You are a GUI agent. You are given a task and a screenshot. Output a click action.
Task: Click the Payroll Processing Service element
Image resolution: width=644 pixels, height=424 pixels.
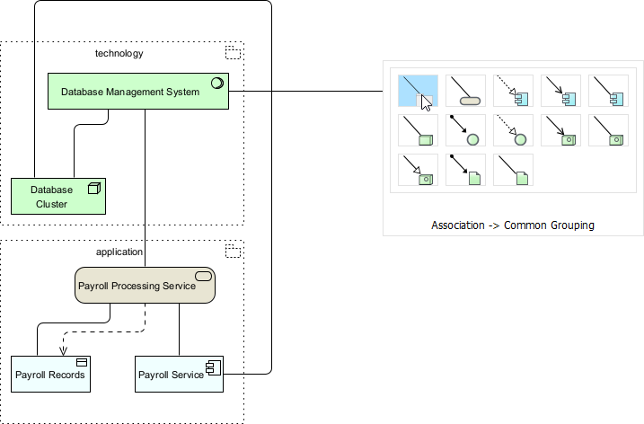pyautogui.click(x=144, y=285)
